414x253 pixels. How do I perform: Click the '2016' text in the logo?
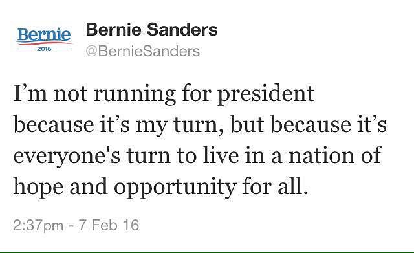click(44, 49)
